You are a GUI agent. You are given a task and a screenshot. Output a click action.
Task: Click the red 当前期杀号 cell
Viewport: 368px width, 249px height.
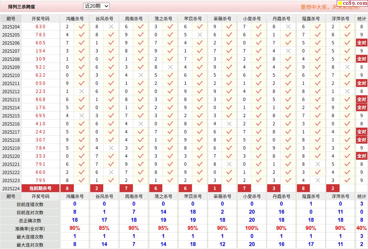coord(40,188)
